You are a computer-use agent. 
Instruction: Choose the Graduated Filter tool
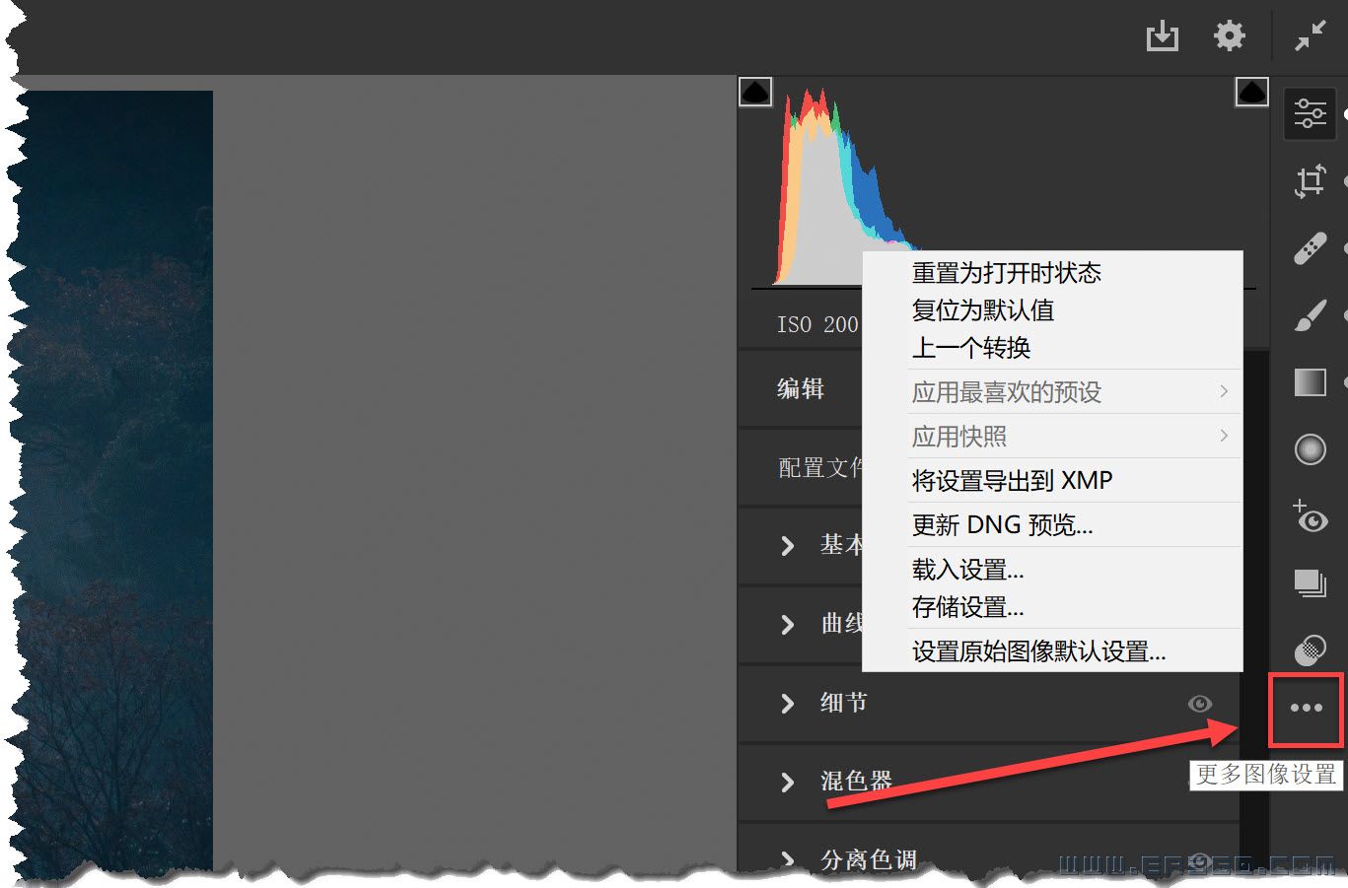tap(1310, 382)
